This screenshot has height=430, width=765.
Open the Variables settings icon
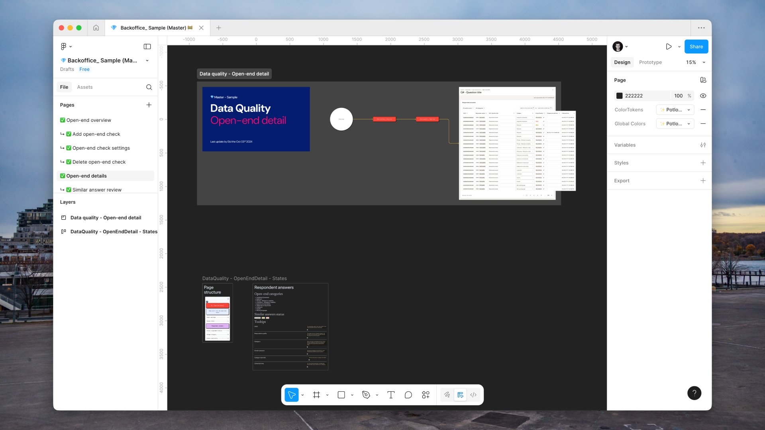click(x=703, y=145)
